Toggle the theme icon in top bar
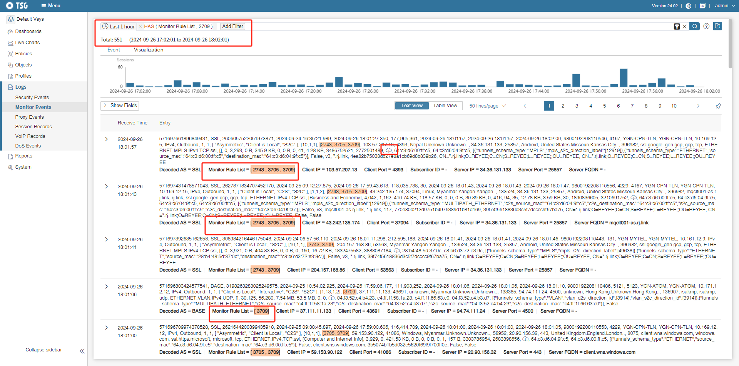Screen dimensions: 739x366 [689, 6]
